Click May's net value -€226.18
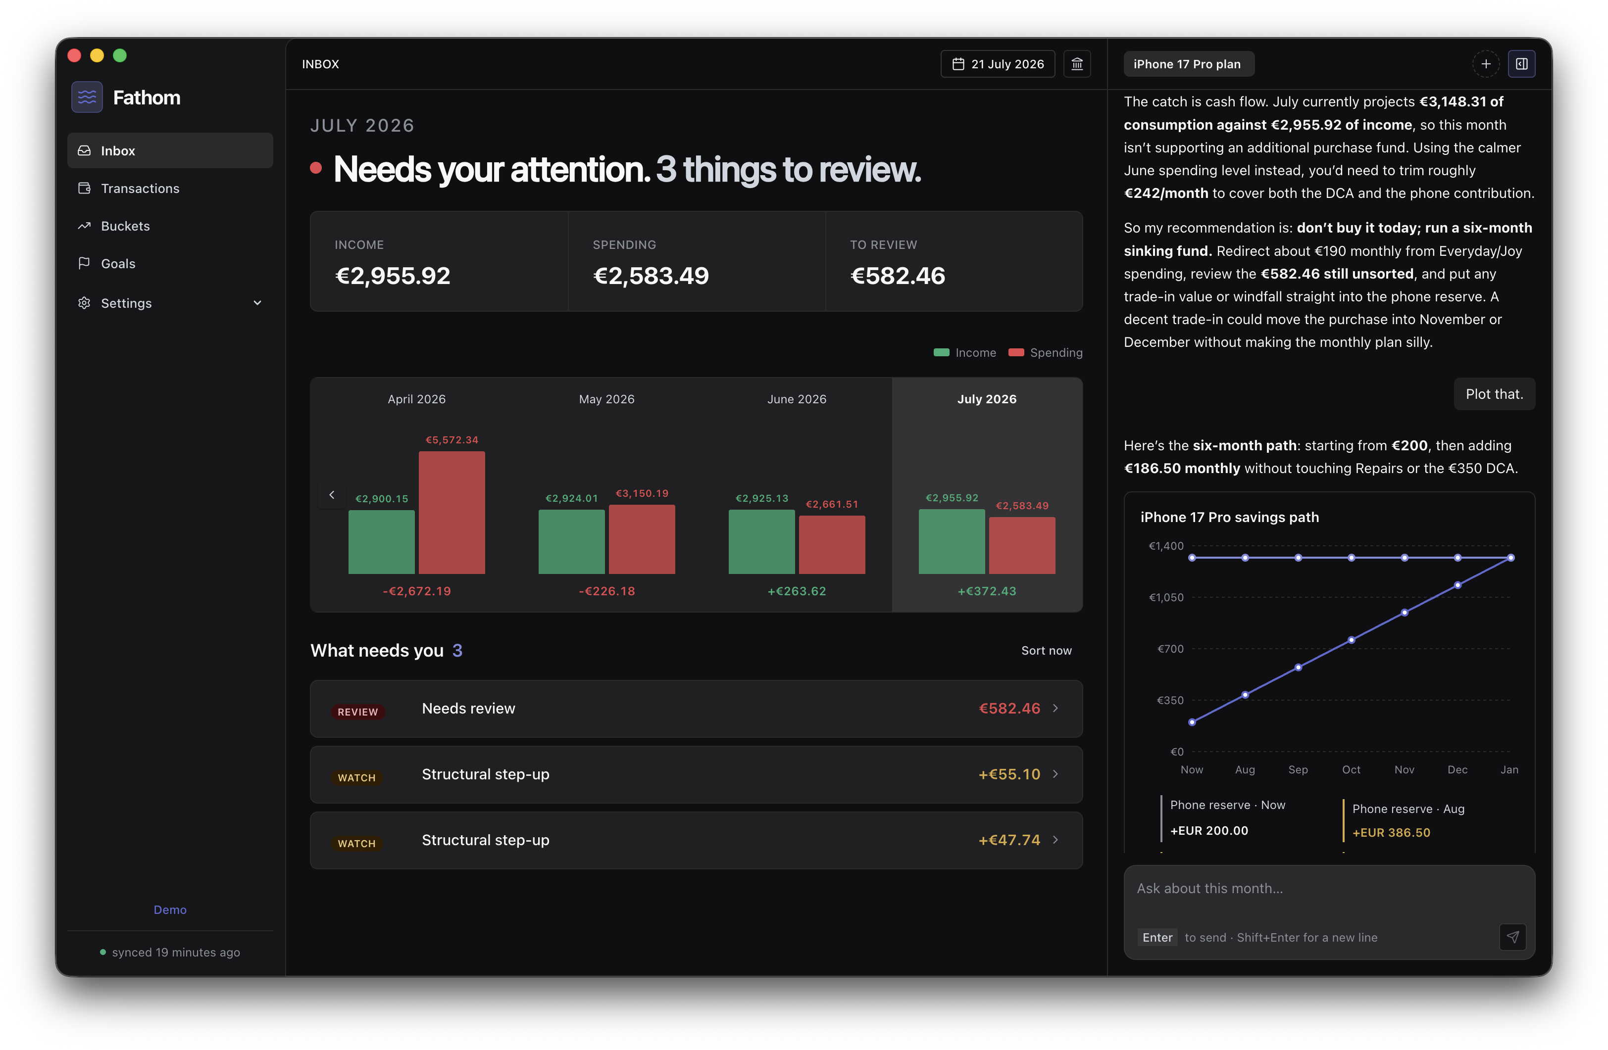The image size is (1608, 1050). click(x=607, y=591)
